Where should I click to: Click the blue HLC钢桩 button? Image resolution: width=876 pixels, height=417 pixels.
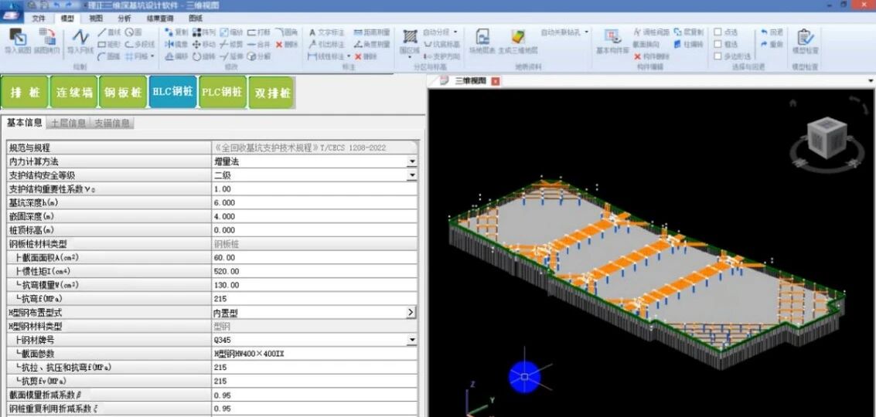[x=172, y=92]
